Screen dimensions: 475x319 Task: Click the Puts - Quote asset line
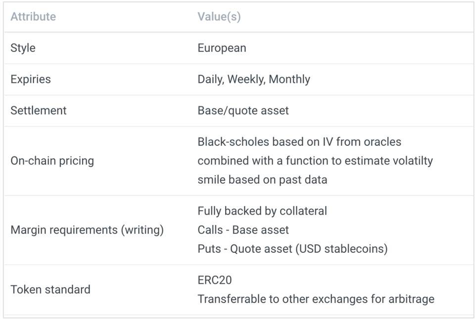tap(292, 249)
